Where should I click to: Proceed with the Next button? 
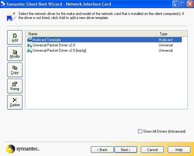click(x=126, y=149)
